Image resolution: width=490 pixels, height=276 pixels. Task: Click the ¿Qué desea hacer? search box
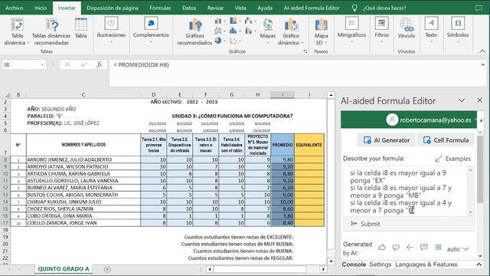pyautogui.click(x=384, y=8)
